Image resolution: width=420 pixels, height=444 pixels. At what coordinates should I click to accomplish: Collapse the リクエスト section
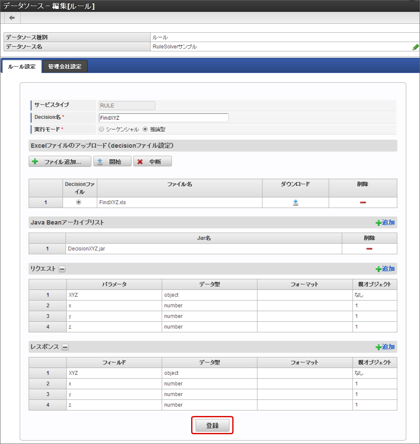[x=62, y=269]
